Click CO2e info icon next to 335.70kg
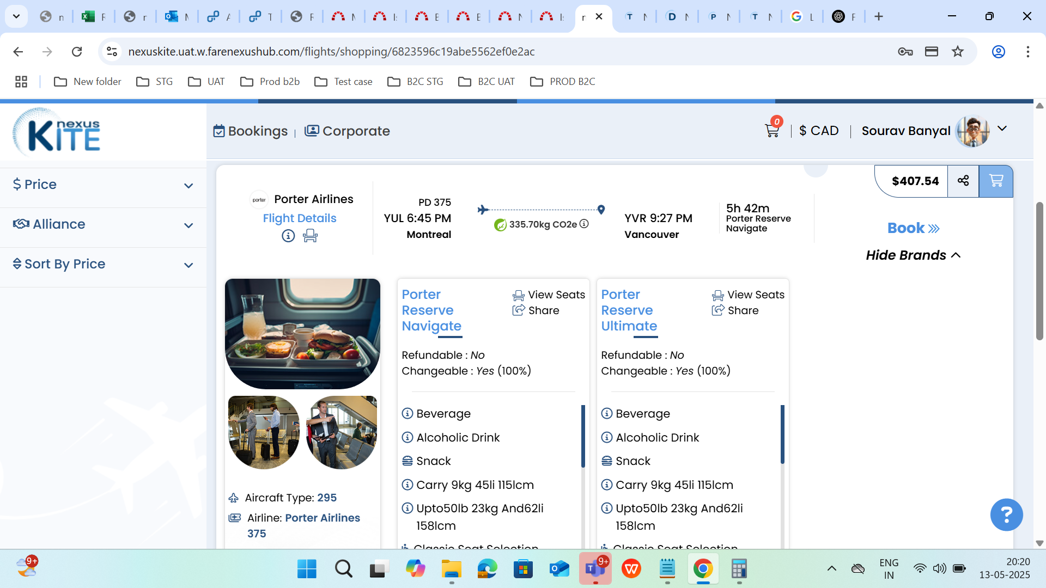Screen dimensions: 1046x588 tap(584, 224)
